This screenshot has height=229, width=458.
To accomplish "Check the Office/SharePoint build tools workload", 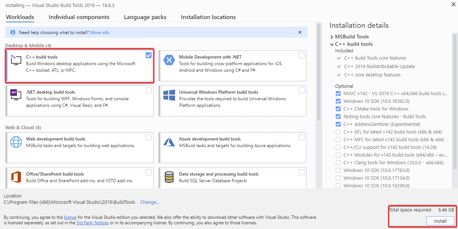I will coord(148,172).
